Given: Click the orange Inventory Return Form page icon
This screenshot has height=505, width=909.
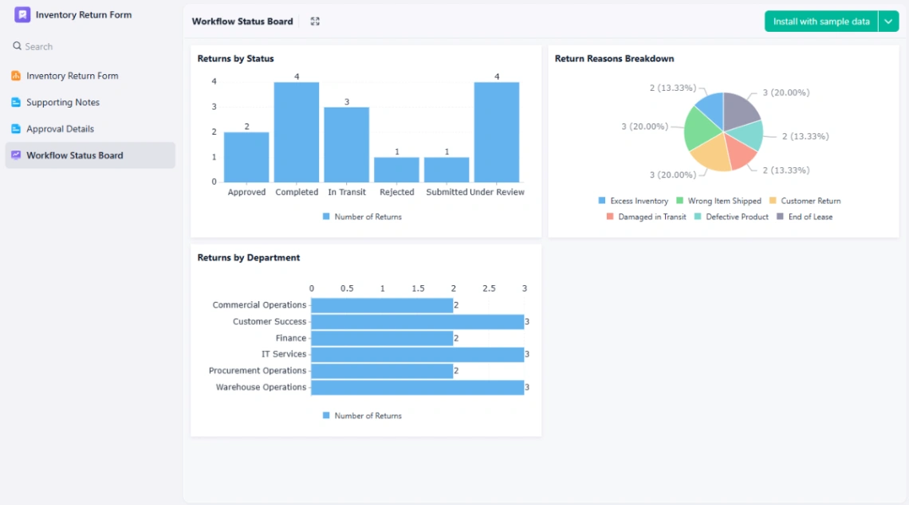Looking at the screenshot, I should click(x=16, y=76).
